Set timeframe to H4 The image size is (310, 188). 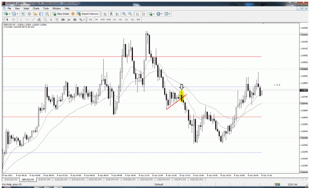(x=121, y=19)
